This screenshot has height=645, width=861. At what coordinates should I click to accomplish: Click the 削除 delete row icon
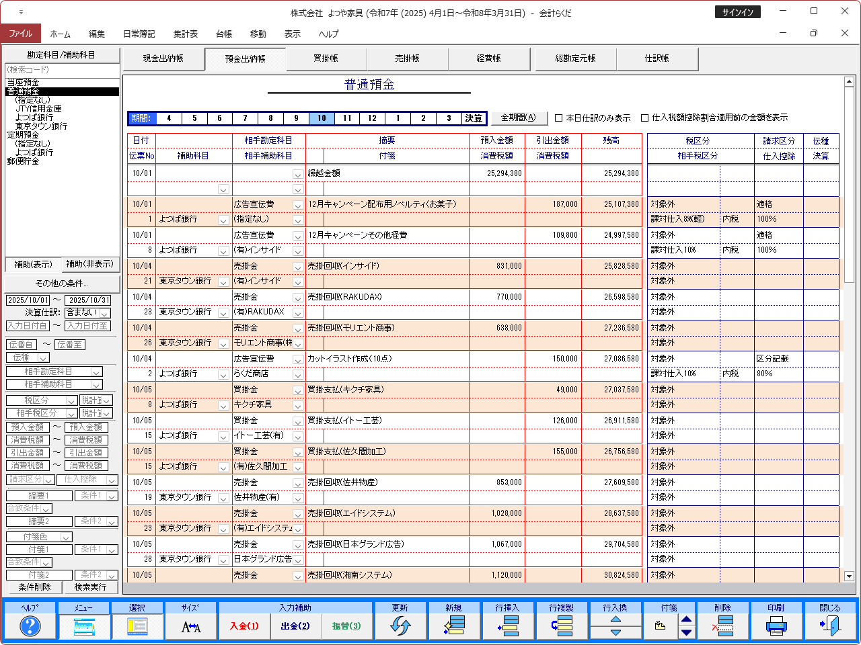pyautogui.click(x=722, y=626)
